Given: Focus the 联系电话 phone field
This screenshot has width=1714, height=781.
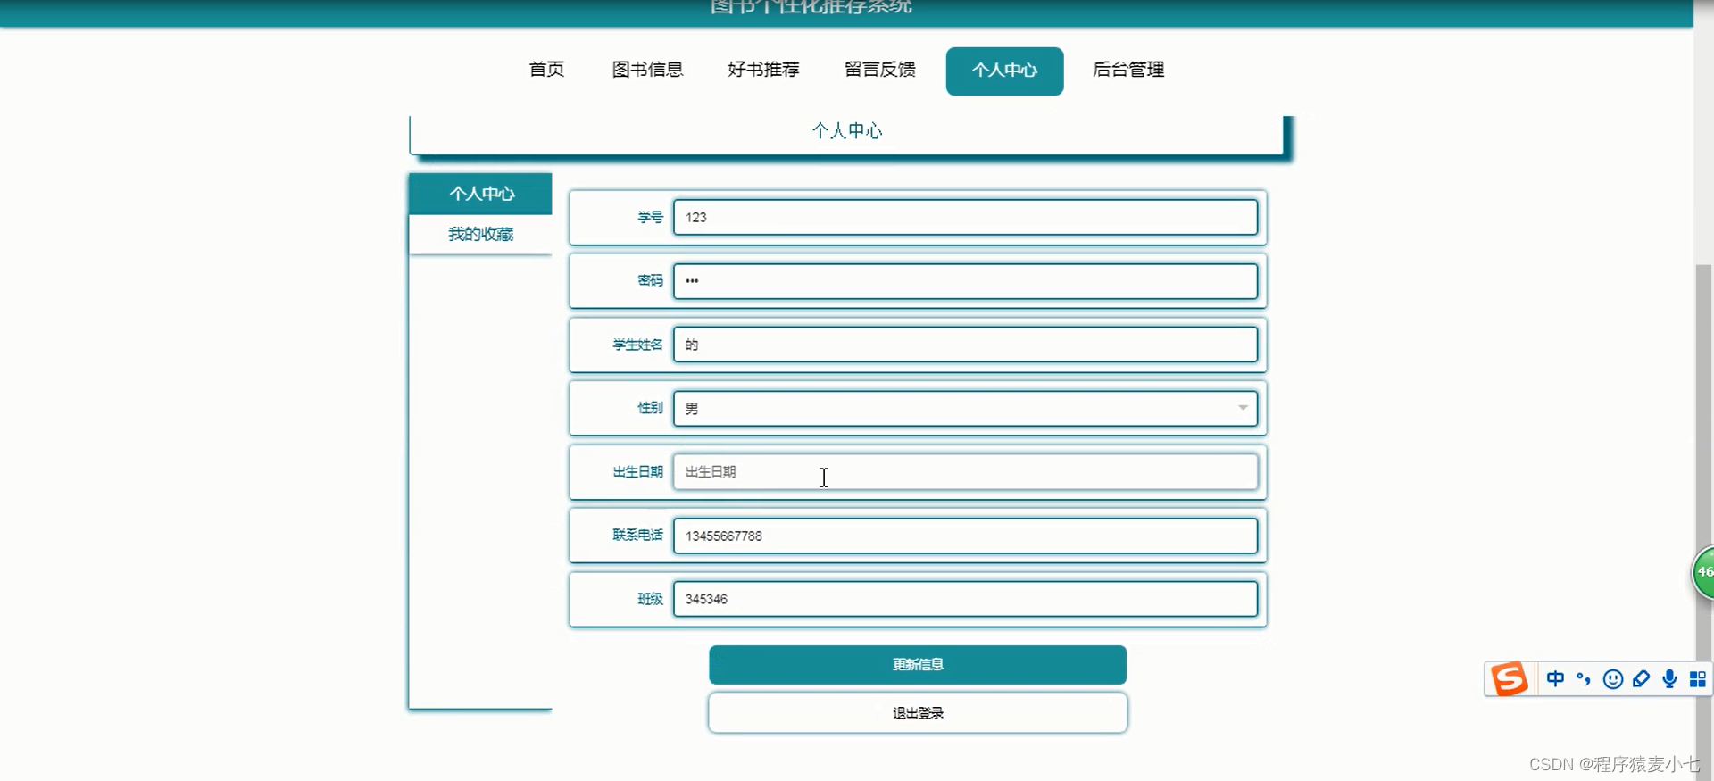Looking at the screenshot, I should (965, 536).
